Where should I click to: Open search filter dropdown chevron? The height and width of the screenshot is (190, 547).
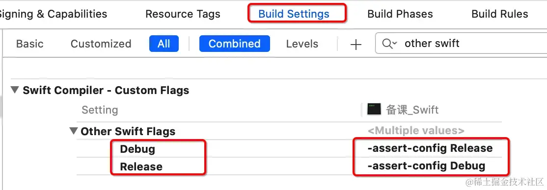(x=395, y=43)
